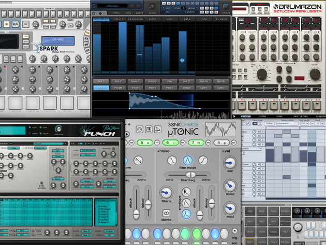Screen dimensions: 326x245
Task: Select the sawtooth waveform icon in µTonic
Action: [x=139, y=160]
